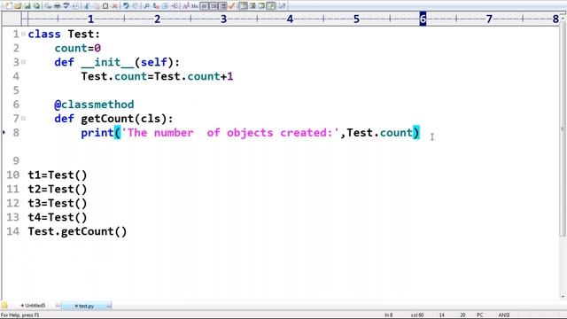Open font settings with the A icon

185,6
